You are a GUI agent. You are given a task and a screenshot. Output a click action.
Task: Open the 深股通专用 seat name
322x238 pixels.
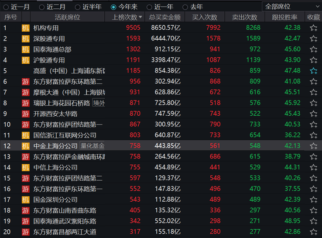(x=49, y=39)
